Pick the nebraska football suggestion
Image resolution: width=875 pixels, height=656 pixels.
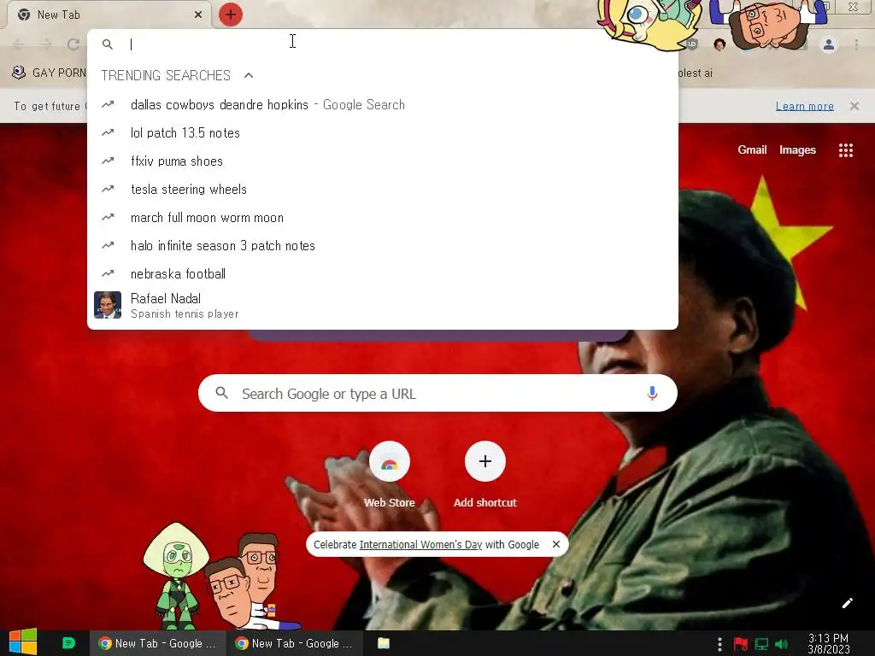coord(383,274)
